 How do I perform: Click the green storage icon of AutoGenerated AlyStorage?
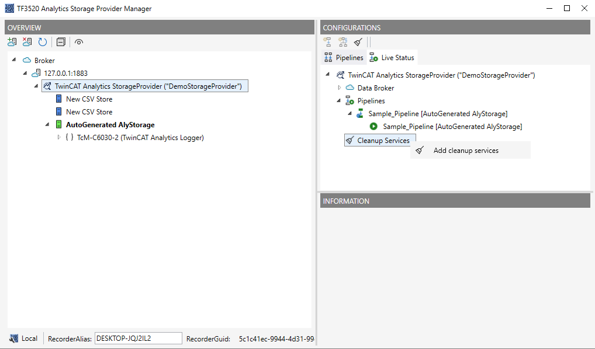point(59,124)
